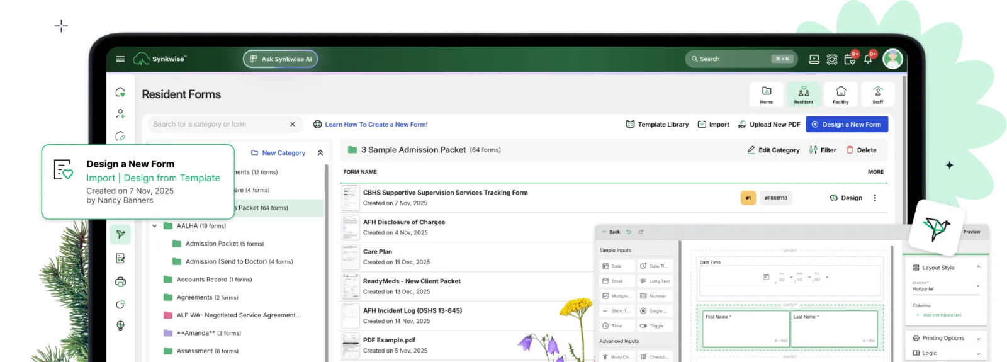Click the printer icon in left sidebar
The width and height of the screenshot is (1007, 362).
pos(121,281)
